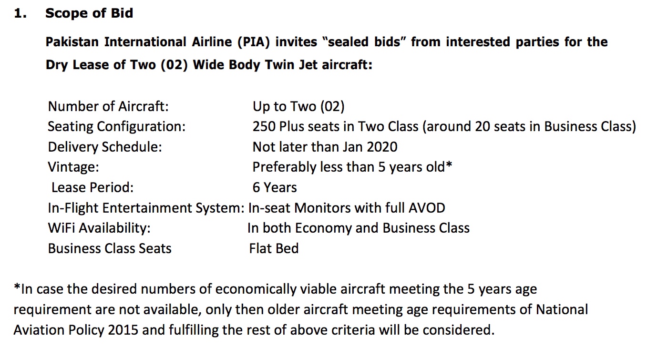Click 'In both Economy and Business Class'
Screen dimensions: 647x348
[x=359, y=228]
